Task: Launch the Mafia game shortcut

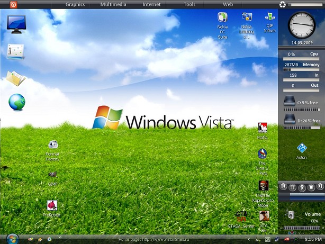Action: click(263, 131)
